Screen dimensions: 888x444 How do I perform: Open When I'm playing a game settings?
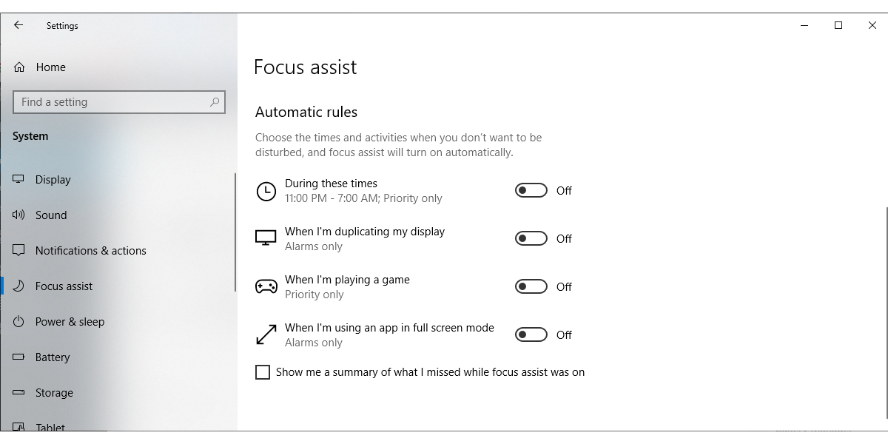pyautogui.click(x=347, y=280)
